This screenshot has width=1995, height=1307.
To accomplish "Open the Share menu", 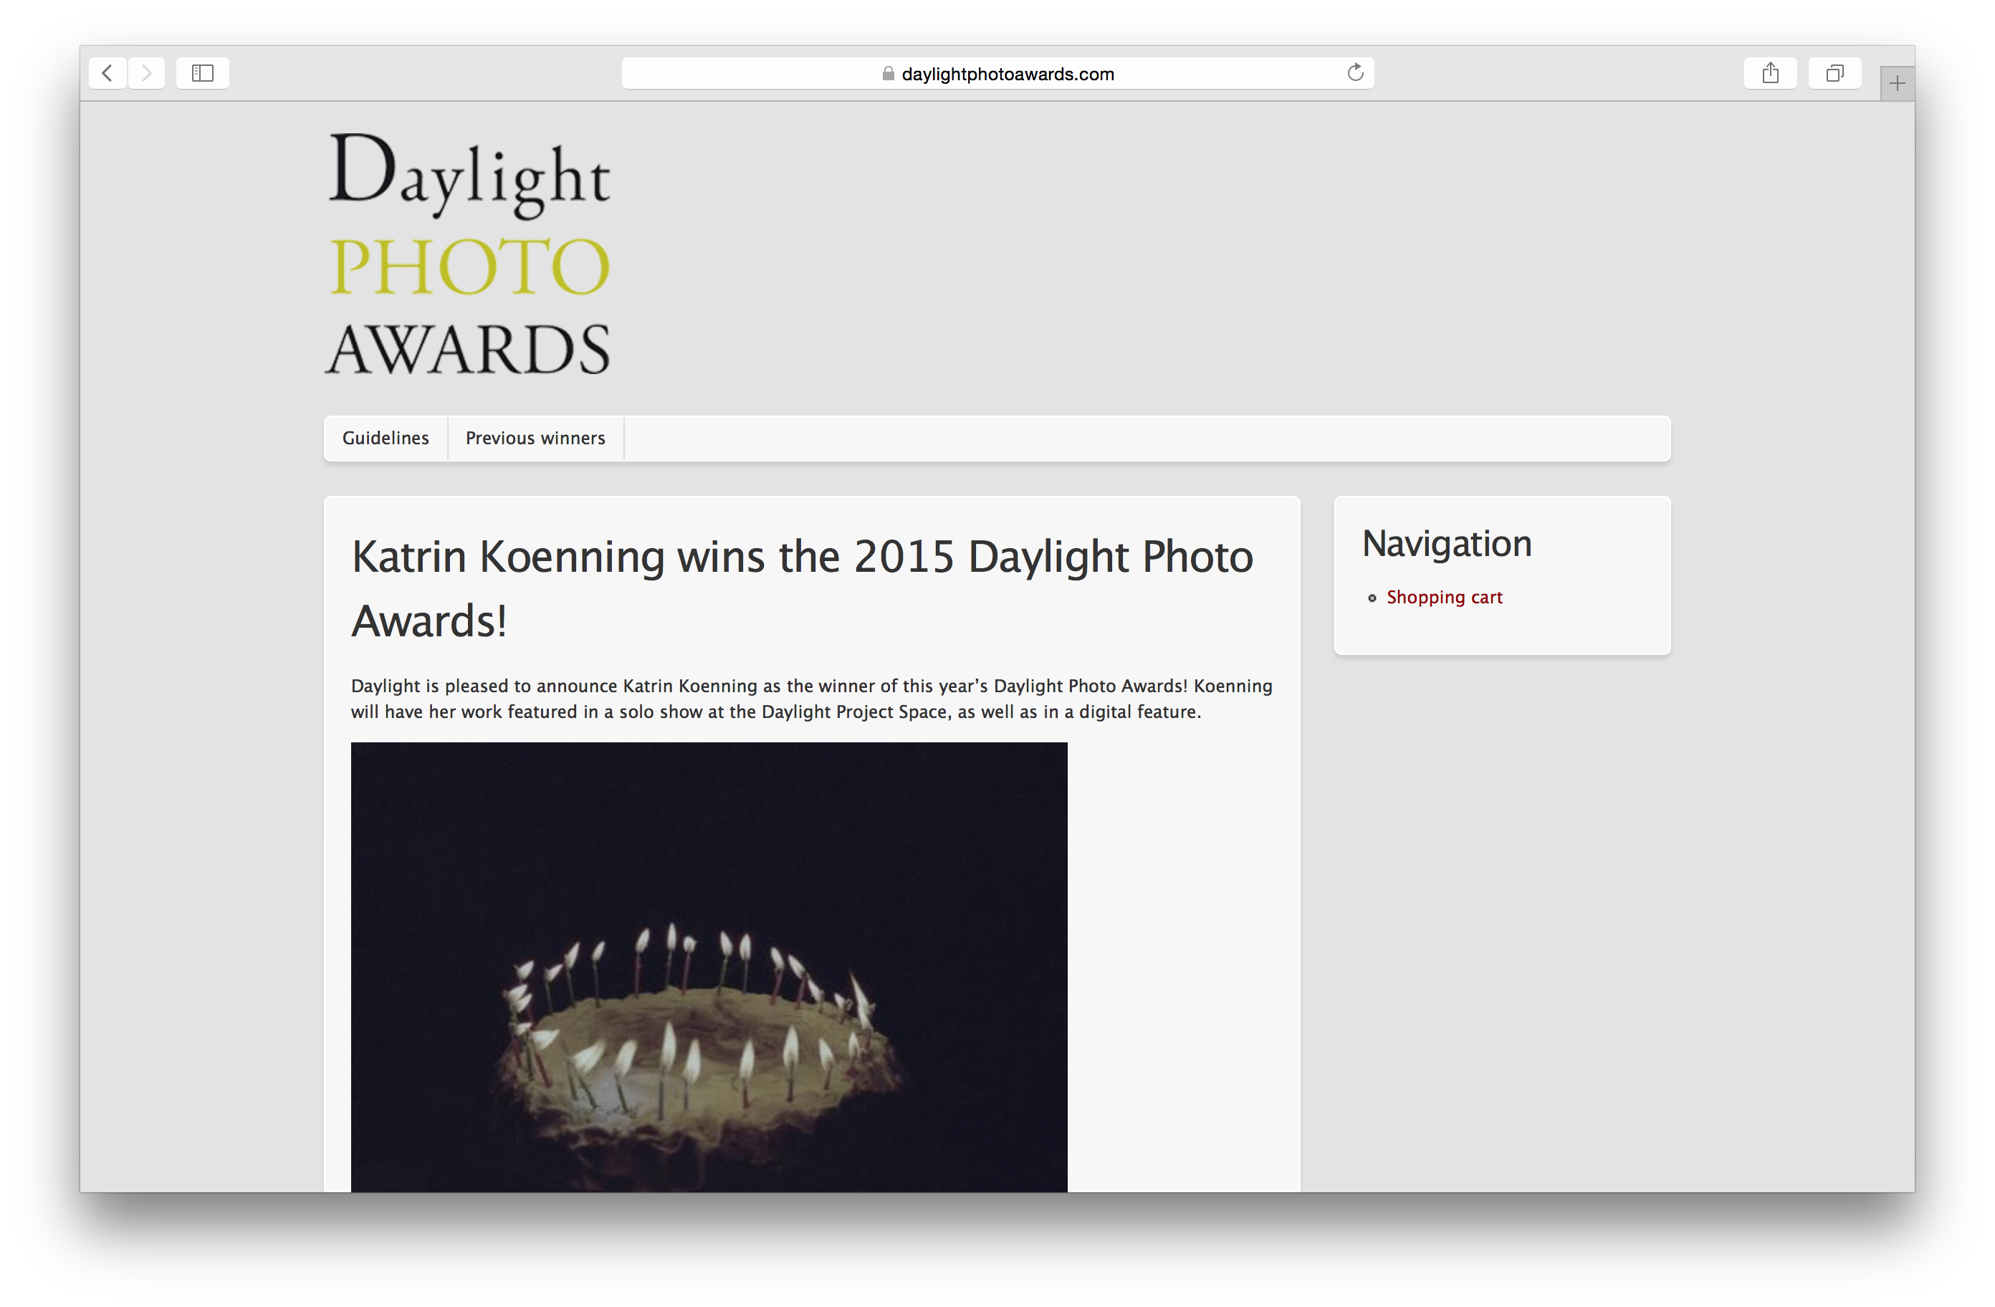I will (x=1769, y=73).
